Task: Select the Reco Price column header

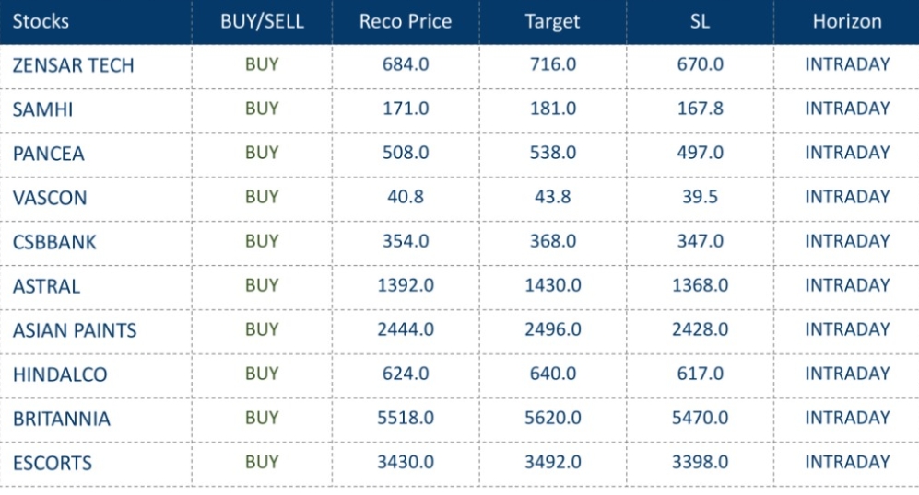Action: (406, 21)
